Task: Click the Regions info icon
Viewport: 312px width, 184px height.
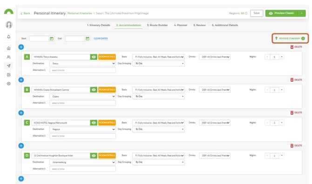Action: click(246, 13)
